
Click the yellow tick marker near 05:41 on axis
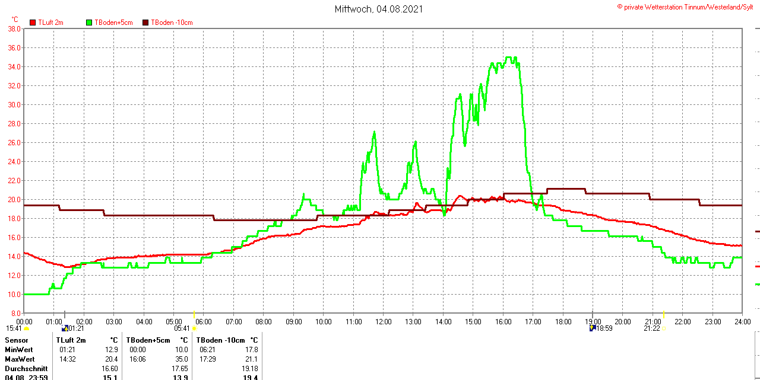click(194, 314)
